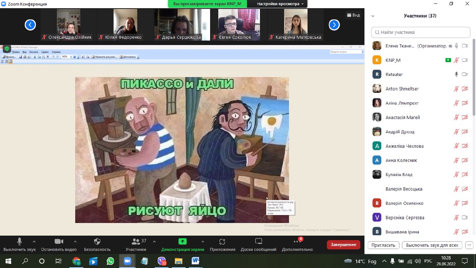476x268 pixels.
Task: Open Word from taskbar
Action: pos(196,261)
